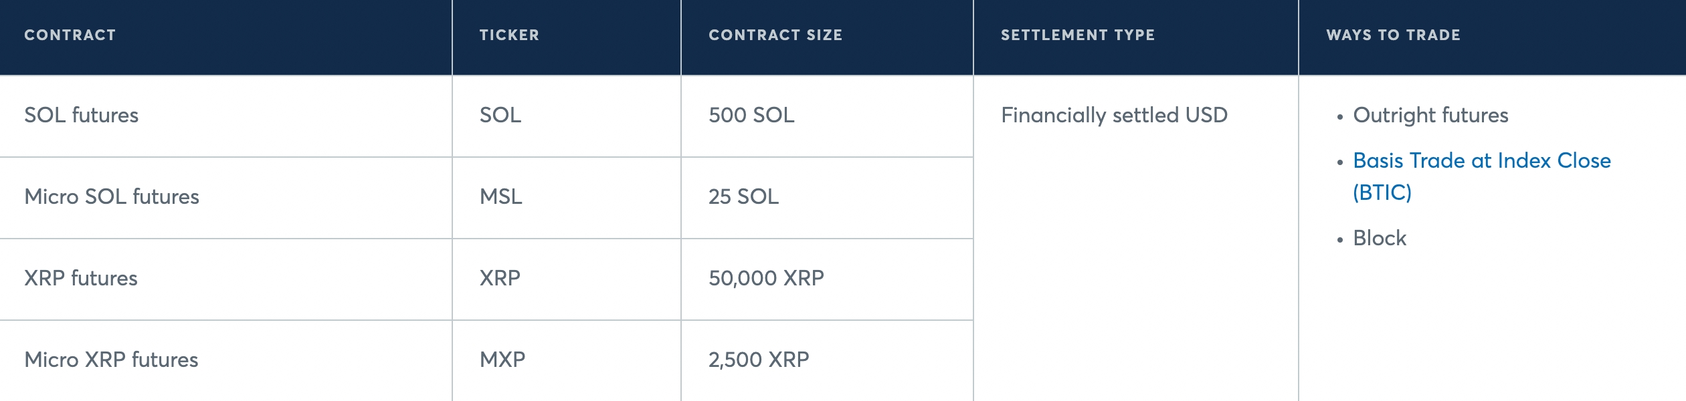Click the 500 SOL contract size
The height and width of the screenshot is (401, 1686).
751,115
